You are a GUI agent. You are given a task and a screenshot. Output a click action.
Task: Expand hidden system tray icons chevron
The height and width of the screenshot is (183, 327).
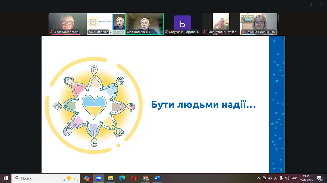click(258, 178)
